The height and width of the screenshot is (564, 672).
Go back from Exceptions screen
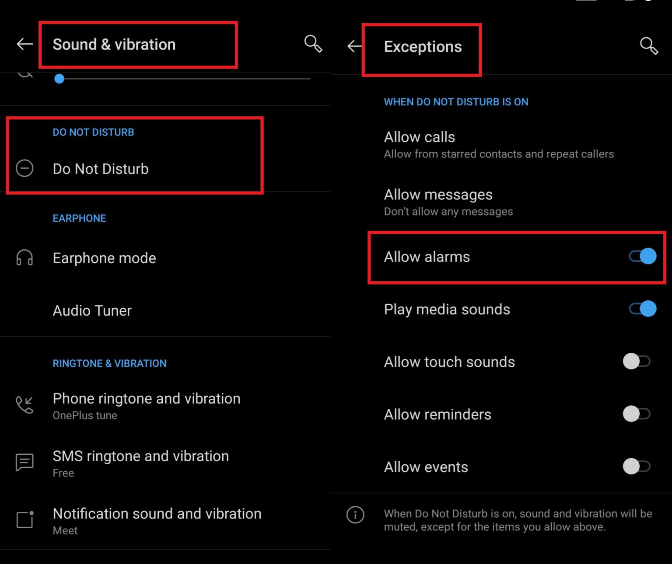coord(354,46)
